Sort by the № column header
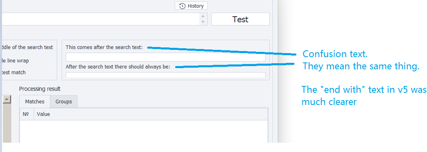 [26, 114]
